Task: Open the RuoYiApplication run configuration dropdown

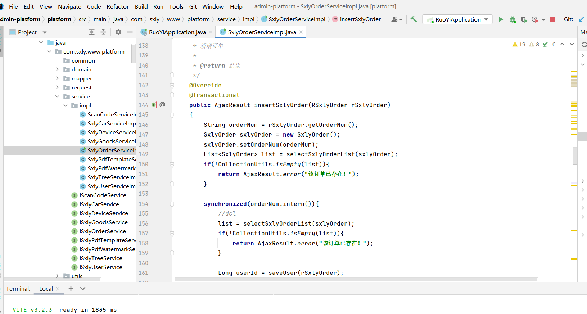Action: [x=458, y=19]
